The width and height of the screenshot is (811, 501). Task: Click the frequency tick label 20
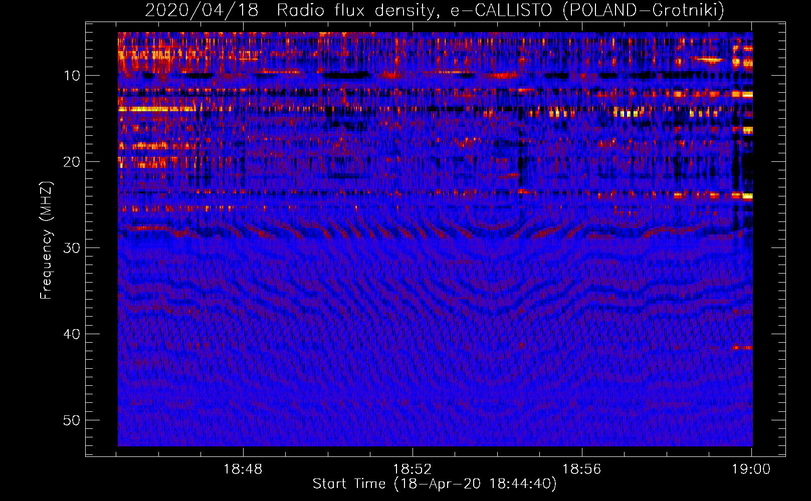click(x=72, y=162)
